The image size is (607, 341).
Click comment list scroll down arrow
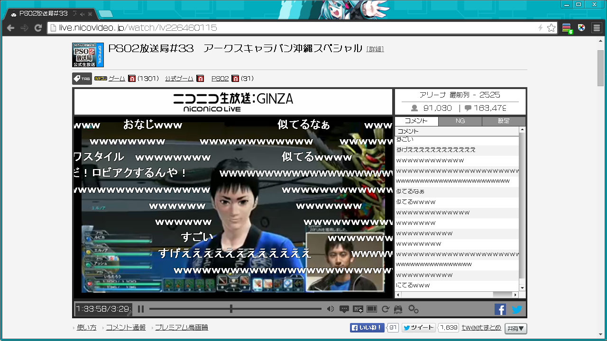tap(522, 287)
